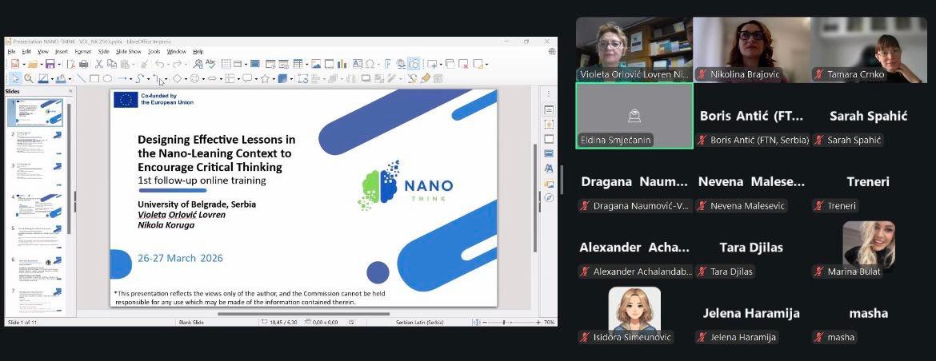
Task: Open the Insert menu
Action: point(62,52)
